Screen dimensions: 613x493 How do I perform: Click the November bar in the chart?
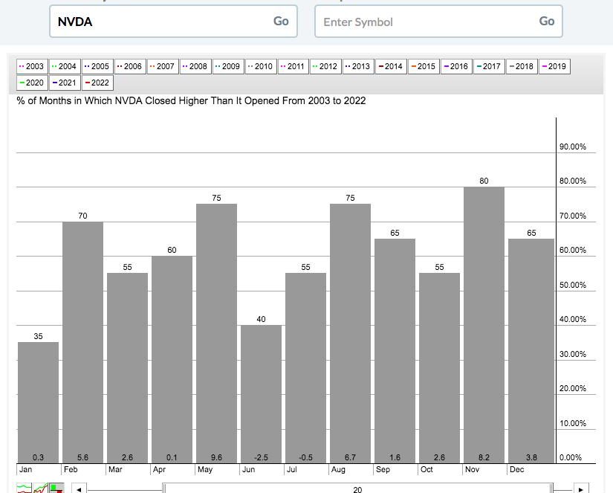(x=484, y=325)
